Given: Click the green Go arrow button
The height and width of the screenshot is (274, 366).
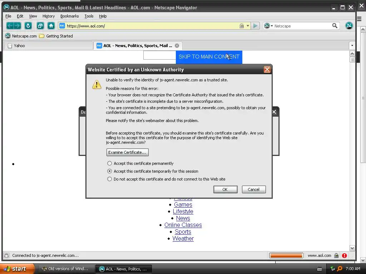Looking at the screenshot, I should tap(255, 26).
